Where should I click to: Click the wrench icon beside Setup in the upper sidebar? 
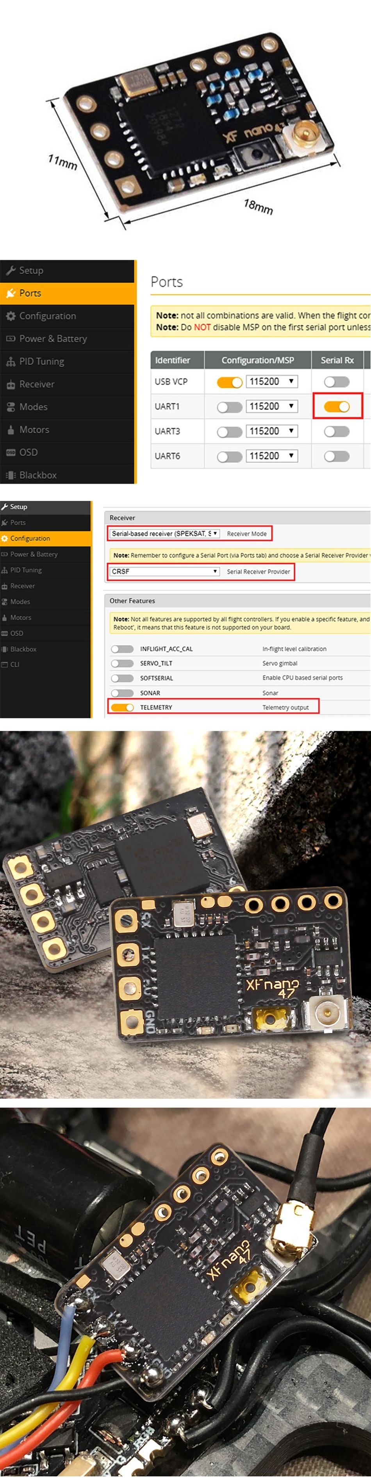tap(10, 270)
